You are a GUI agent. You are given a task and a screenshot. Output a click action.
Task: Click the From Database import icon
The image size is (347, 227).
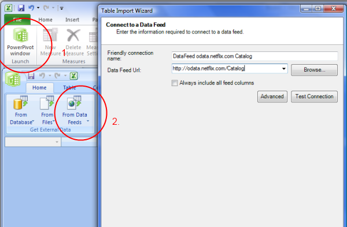click(x=21, y=103)
